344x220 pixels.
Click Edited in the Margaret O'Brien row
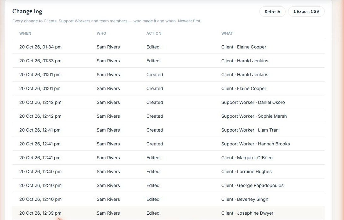tap(153, 158)
